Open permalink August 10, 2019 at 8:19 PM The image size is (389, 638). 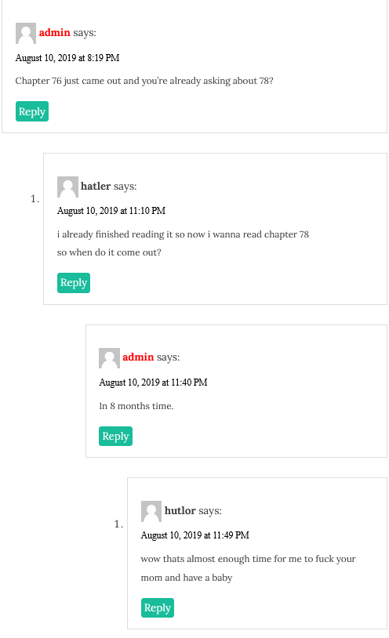67,58
